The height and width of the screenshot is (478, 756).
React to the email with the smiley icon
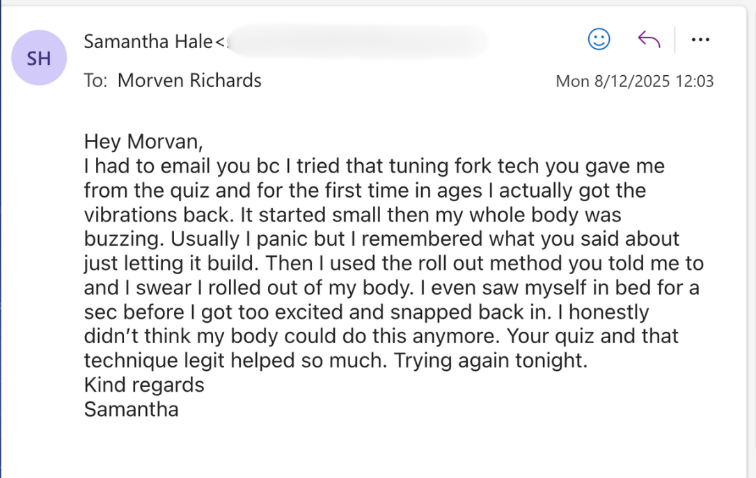point(599,40)
